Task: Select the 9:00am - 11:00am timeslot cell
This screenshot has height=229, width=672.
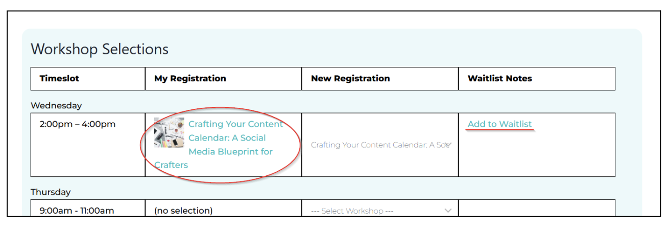Action: tap(88, 209)
